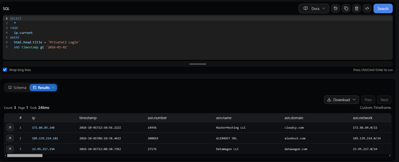This screenshot has width=399, height=162.
Task: Place cursor in the SQL editor title line
Action: [47, 42]
